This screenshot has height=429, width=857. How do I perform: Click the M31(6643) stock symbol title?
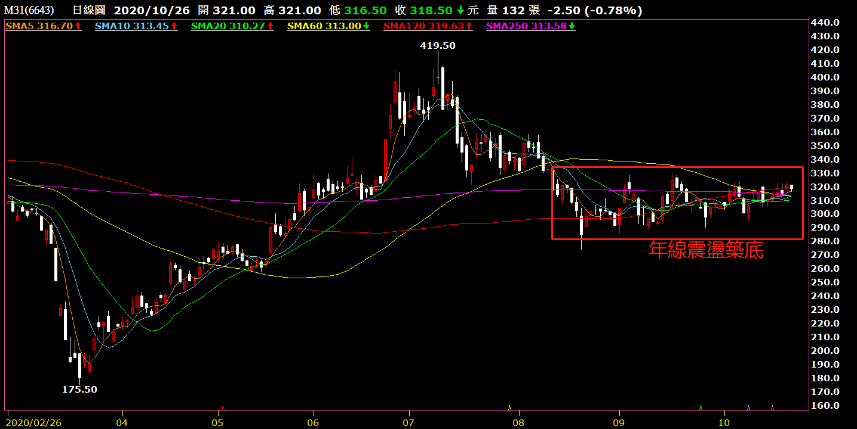tap(30, 11)
